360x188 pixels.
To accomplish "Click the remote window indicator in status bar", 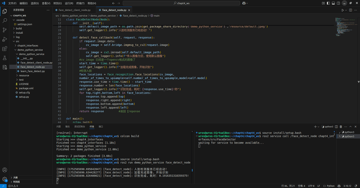I will [3, 186].
